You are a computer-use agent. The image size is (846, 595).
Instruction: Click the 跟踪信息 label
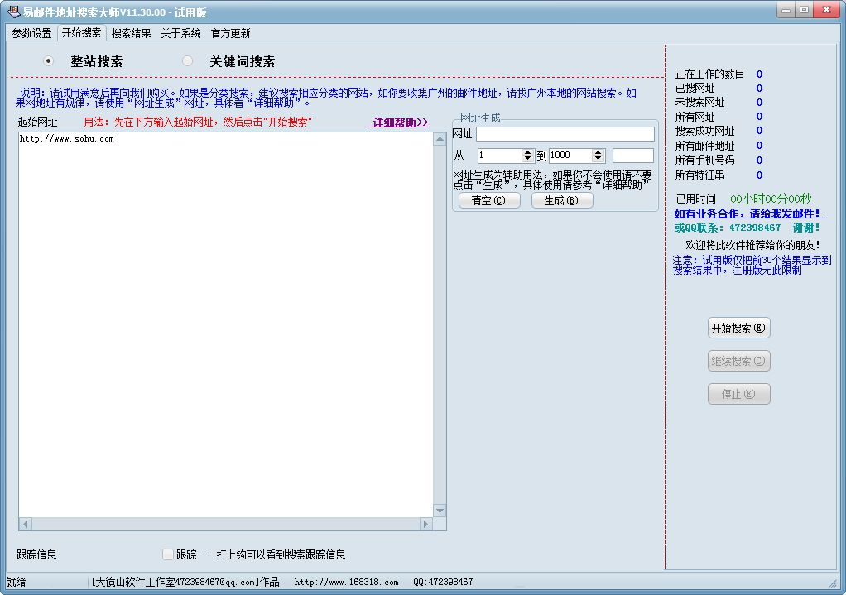36,554
